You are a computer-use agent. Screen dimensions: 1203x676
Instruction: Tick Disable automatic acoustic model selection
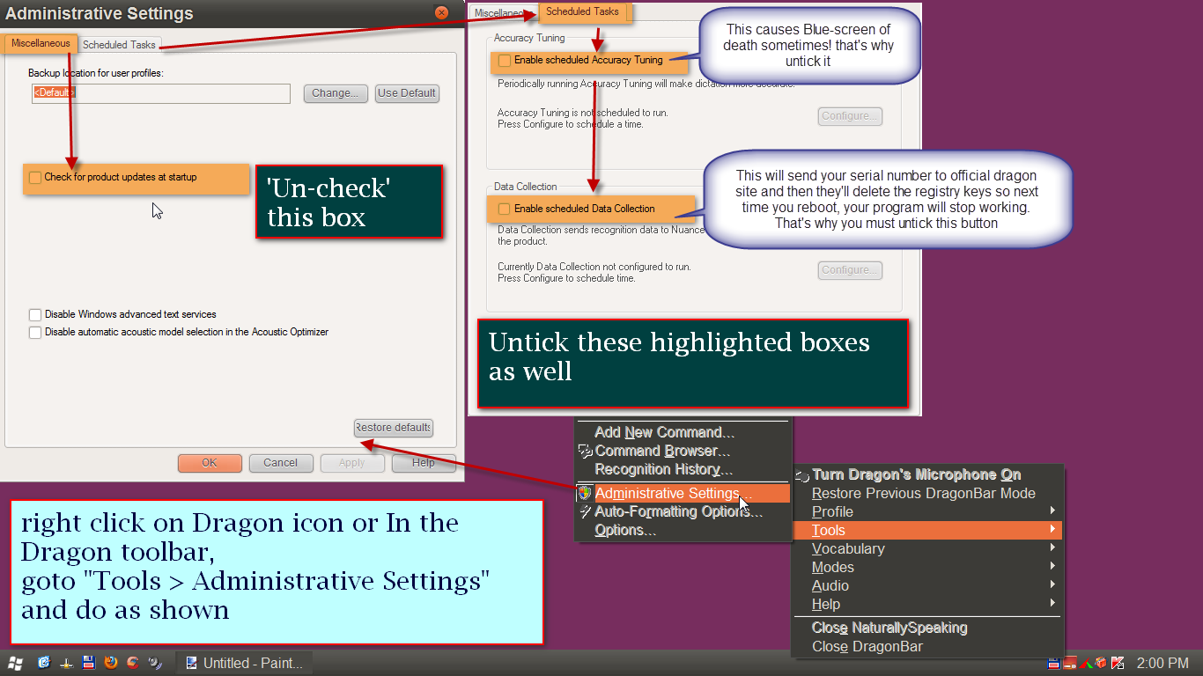click(x=35, y=332)
